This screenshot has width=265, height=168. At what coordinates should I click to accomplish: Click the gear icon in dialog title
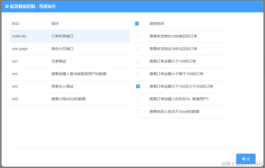(7, 7)
